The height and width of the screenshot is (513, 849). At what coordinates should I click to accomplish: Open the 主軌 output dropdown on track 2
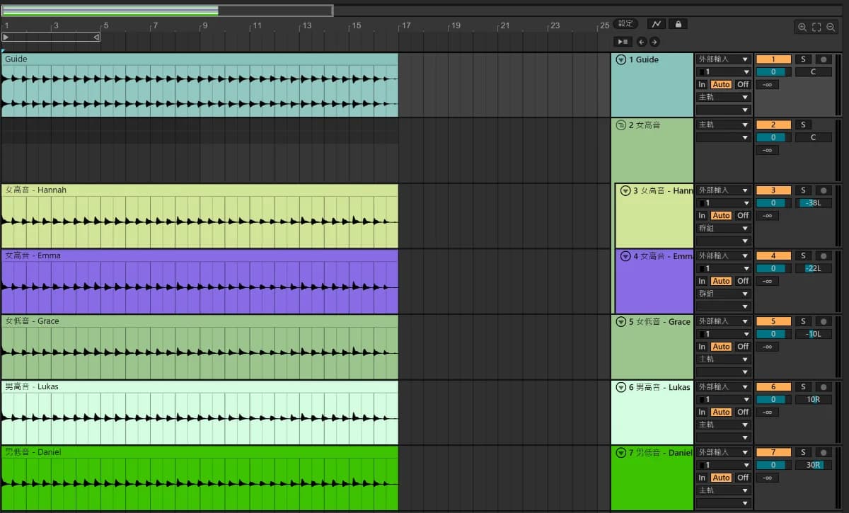tap(723, 125)
